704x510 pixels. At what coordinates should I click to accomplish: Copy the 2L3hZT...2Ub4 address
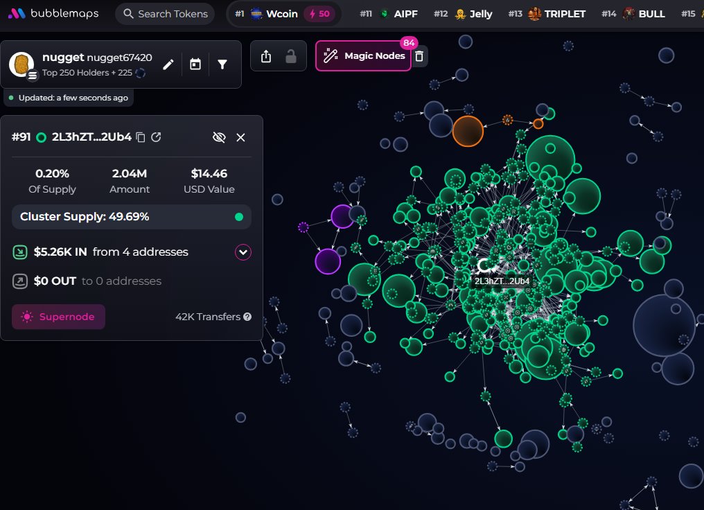pos(141,137)
